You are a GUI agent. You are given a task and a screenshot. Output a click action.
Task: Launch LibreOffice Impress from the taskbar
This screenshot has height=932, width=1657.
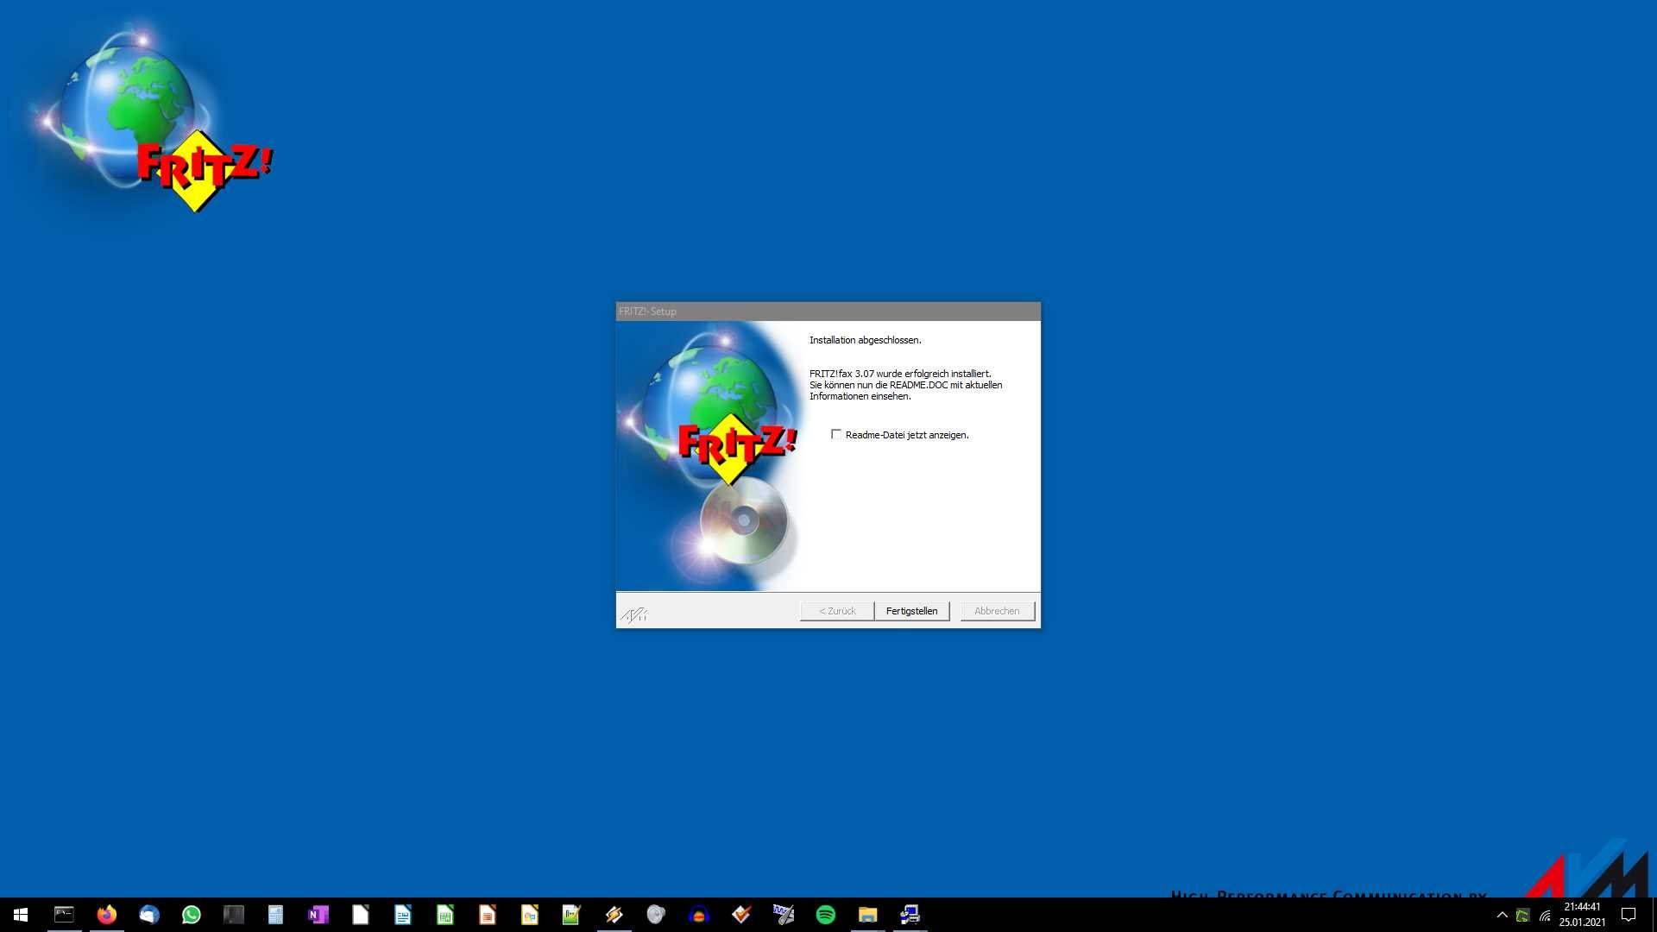487,915
